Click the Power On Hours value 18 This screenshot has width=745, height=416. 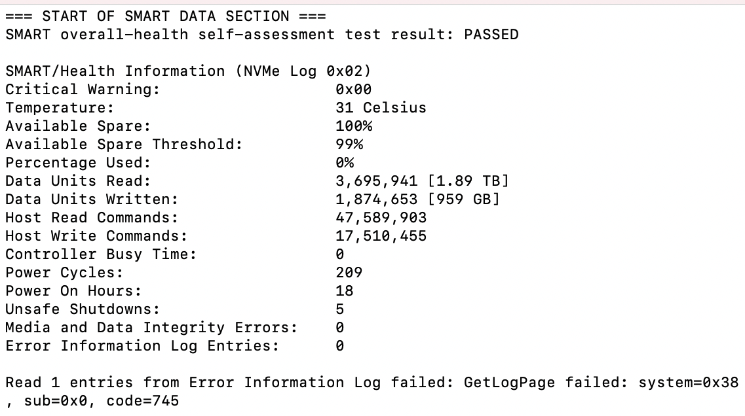click(x=345, y=291)
